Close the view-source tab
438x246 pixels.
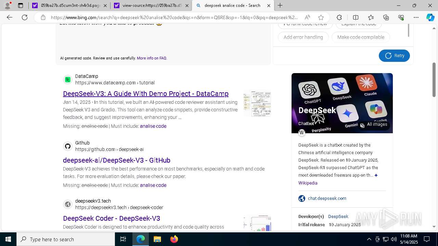pyautogui.click(x=187, y=5)
